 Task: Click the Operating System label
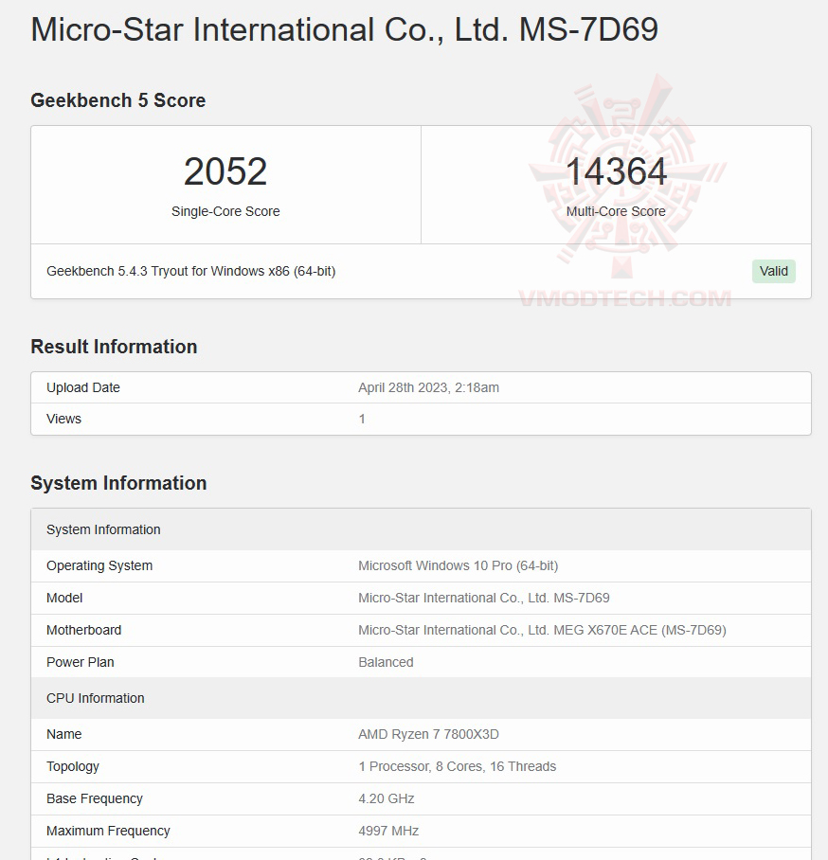pos(99,566)
